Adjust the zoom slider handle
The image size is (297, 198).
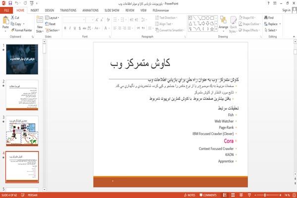[265, 195]
